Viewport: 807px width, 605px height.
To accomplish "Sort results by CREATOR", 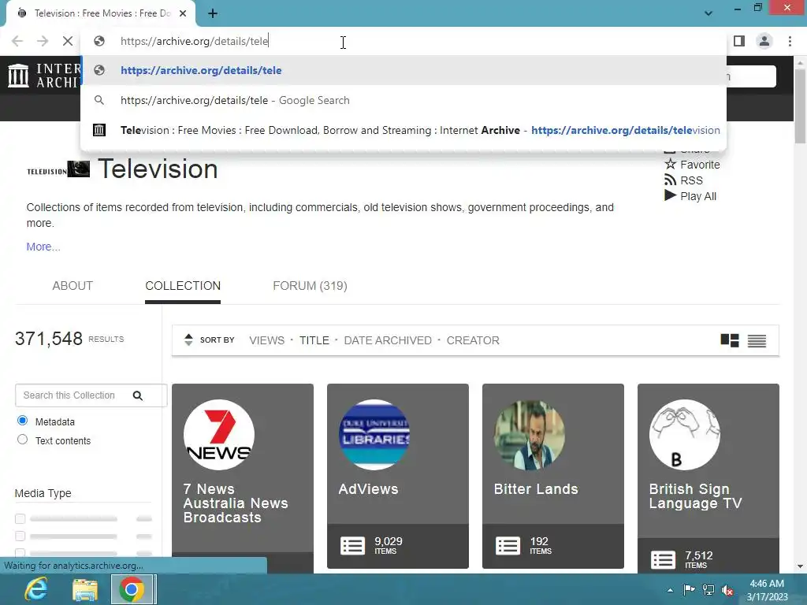I will point(473,340).
